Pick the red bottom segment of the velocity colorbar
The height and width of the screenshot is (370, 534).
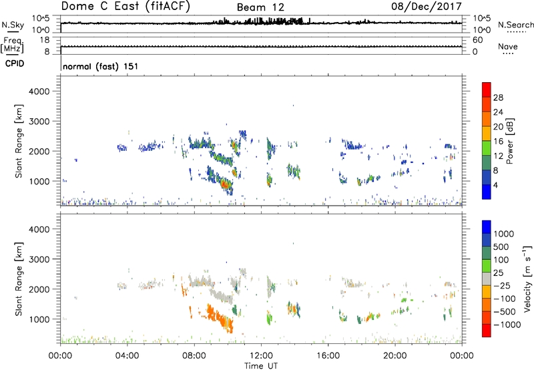coord(487,331)
